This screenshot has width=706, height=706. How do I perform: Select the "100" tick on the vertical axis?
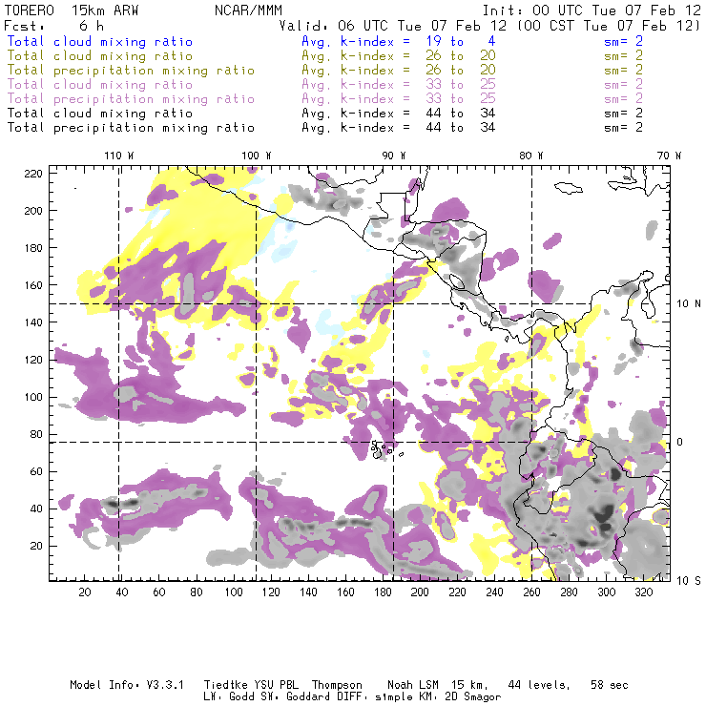pos(33,397)
